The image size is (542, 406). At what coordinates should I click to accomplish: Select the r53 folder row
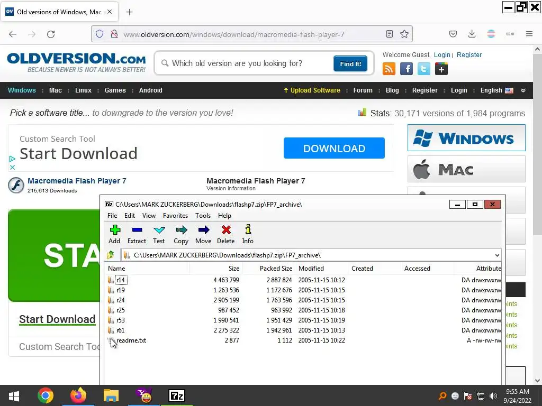(303, 320)
